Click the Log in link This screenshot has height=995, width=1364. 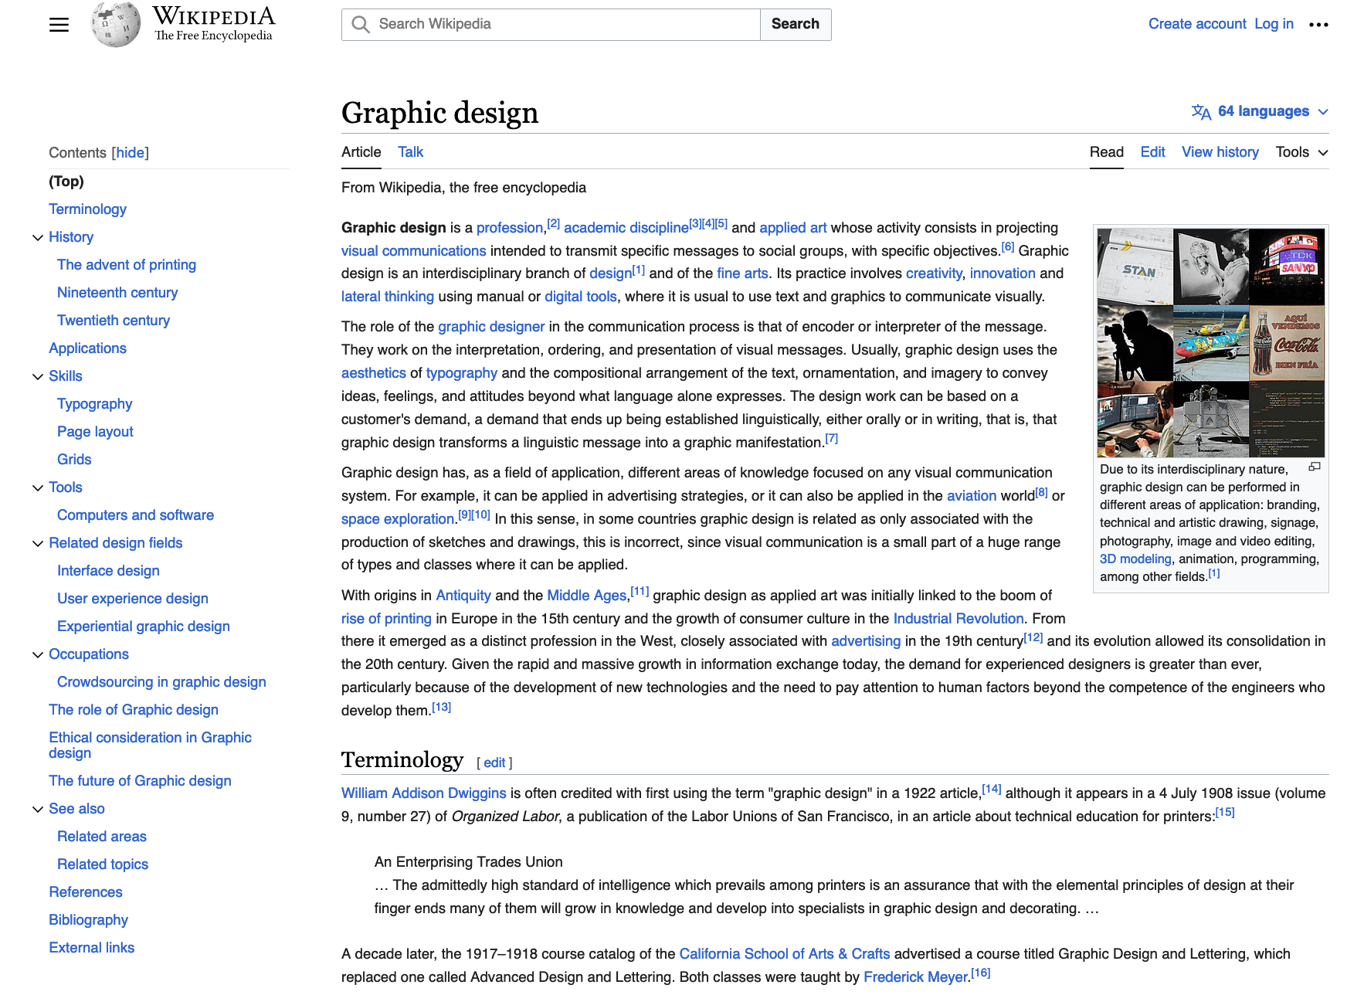1274,24
